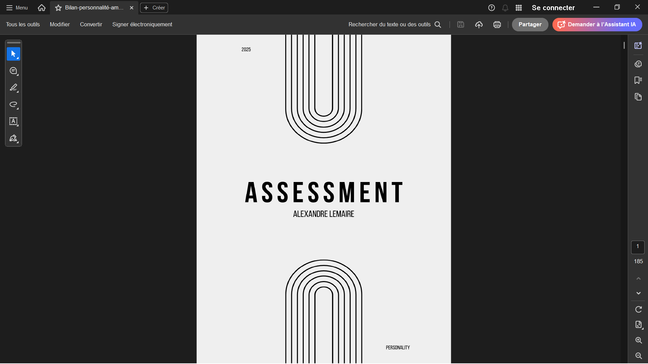Viewport: 648px width, 364px height.
Task: Zoom out using the magnifier minus
Action: [x=638, y=356]
